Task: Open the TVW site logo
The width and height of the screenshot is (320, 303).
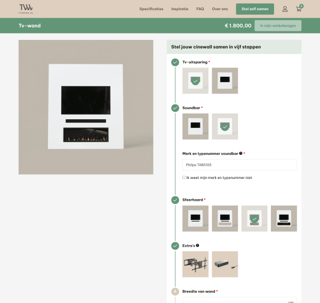Action: [x=26, y=9]
